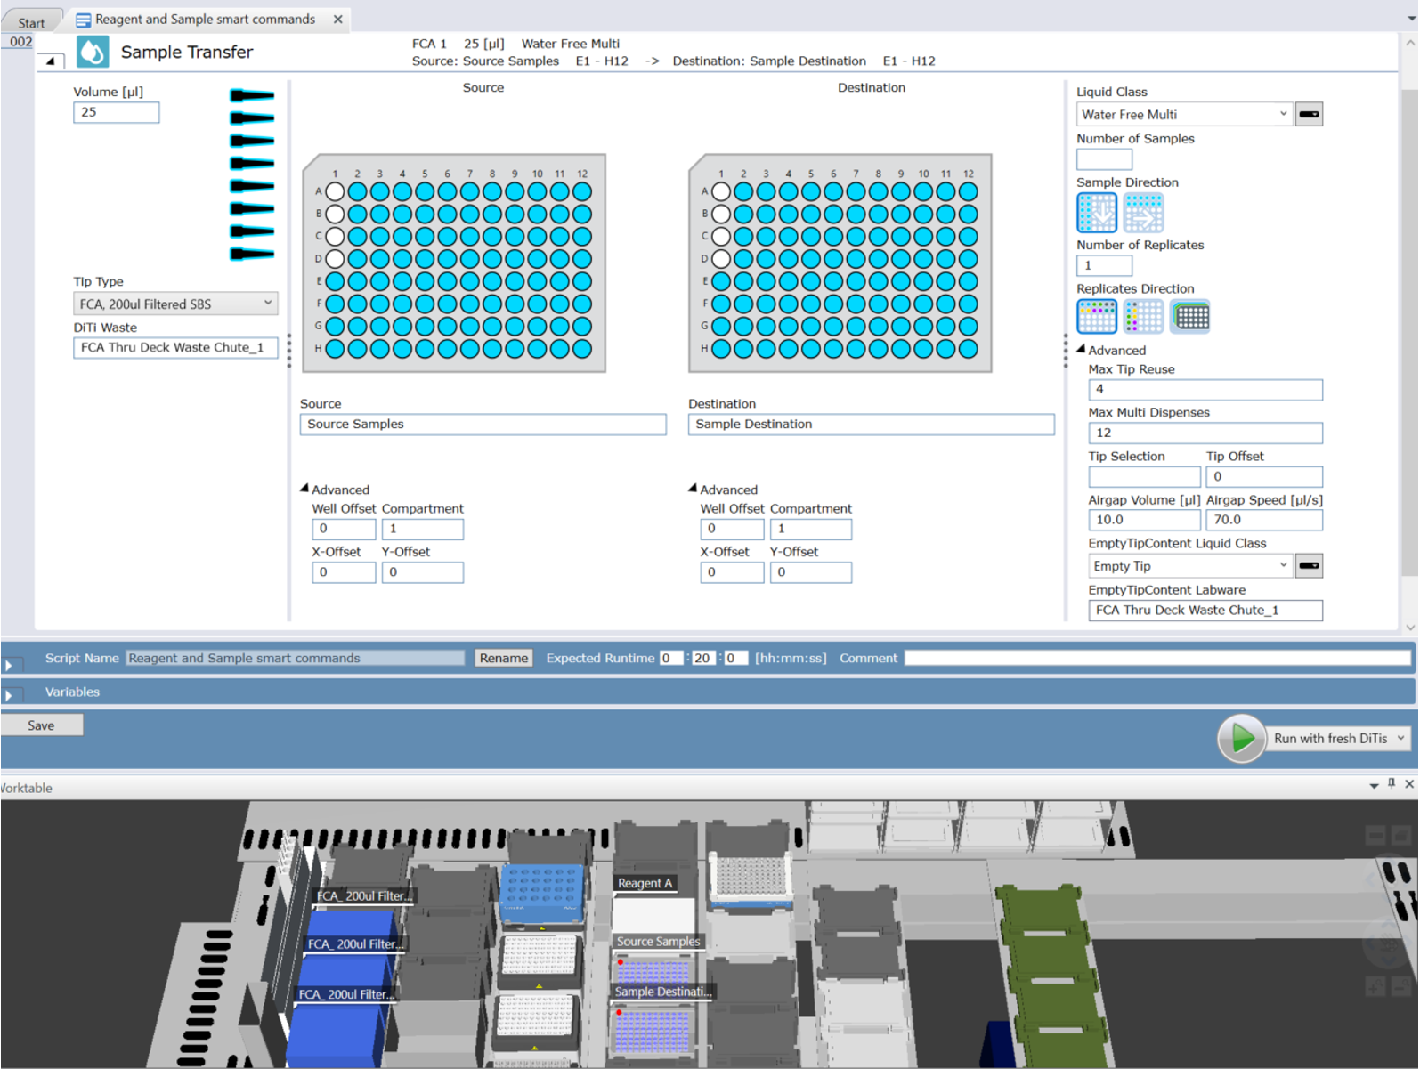Choose column-wise Replicates Direction icon

(1143, 316)
